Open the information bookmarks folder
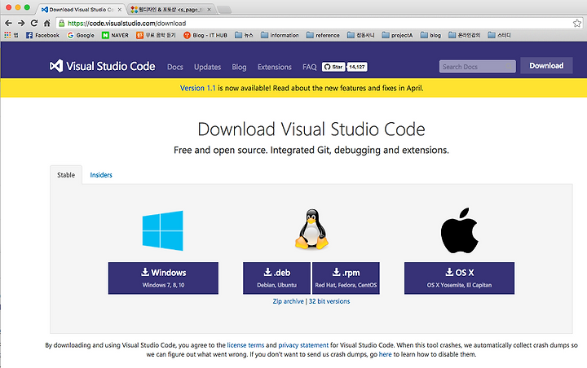This screenshot has height=368, width=587. [280, 35]
